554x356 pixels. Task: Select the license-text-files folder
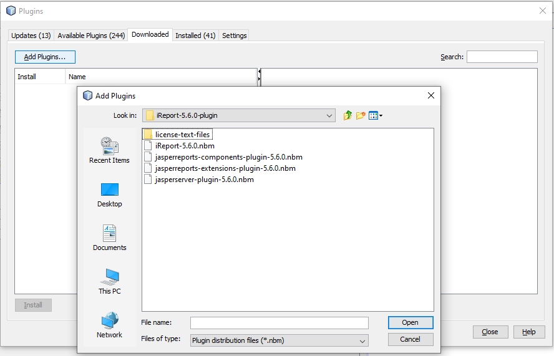tap(178, 135)
